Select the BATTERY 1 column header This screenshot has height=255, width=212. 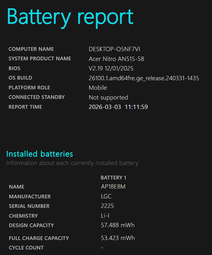coord(113,178)
